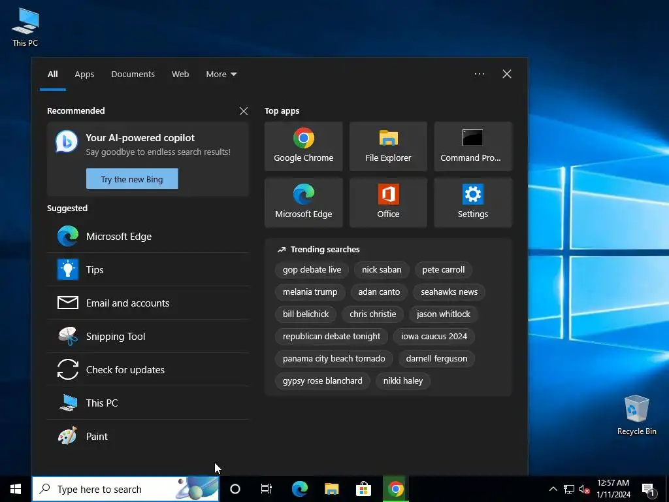The width and height of the screenshot is (669, 502).
Task: Search trending 'adan canto'
Action: (379, 292)
